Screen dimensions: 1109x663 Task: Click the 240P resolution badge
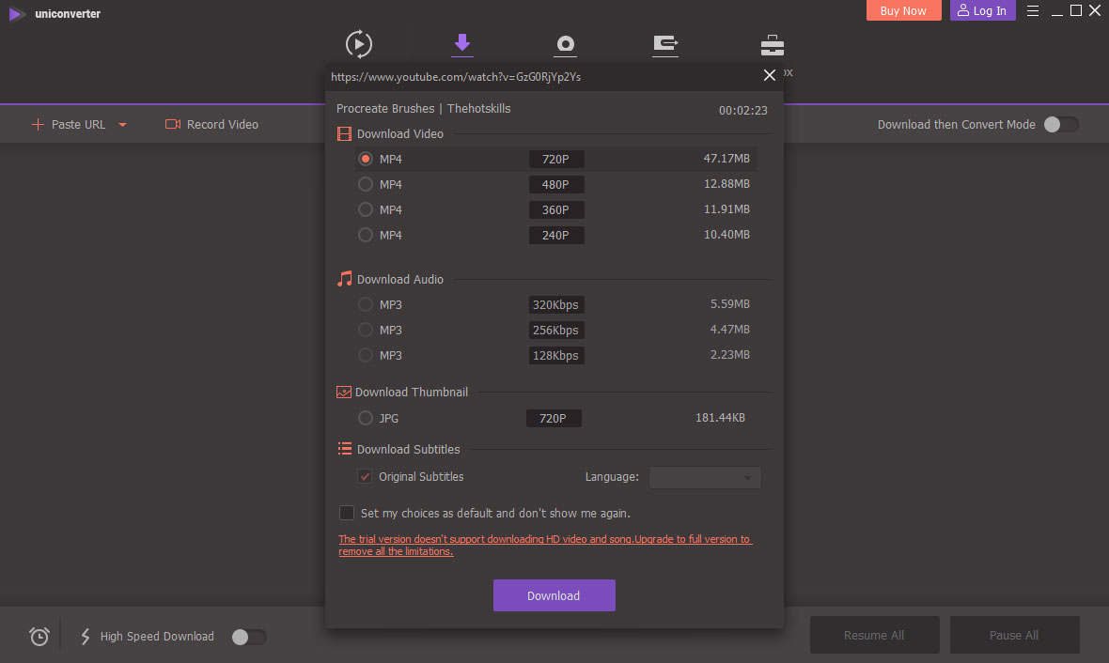(x=556, y=236)
